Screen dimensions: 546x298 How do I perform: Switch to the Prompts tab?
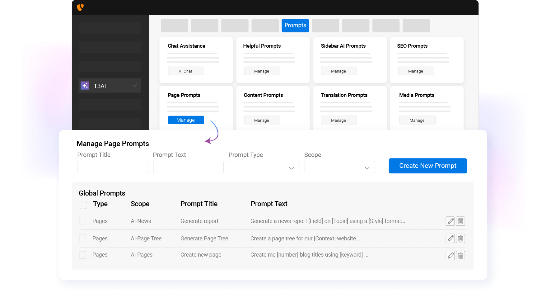click(295, 26)
